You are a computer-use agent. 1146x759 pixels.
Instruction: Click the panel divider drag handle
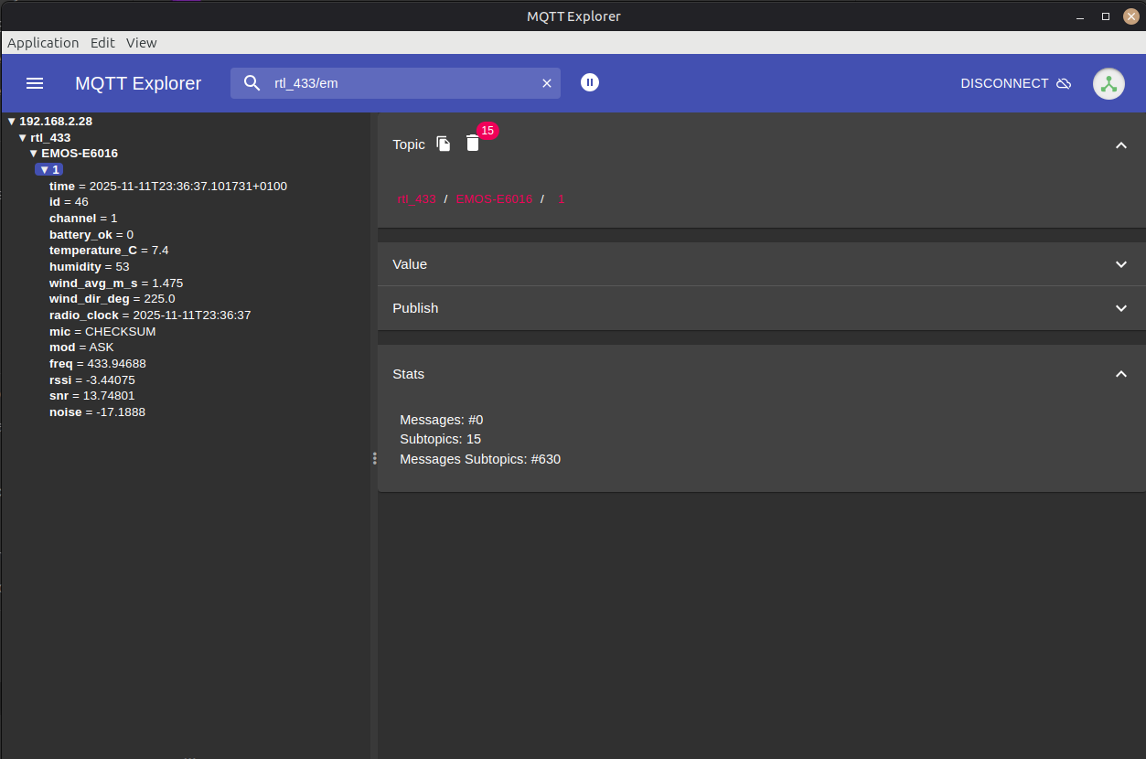(x=374, y=458)
